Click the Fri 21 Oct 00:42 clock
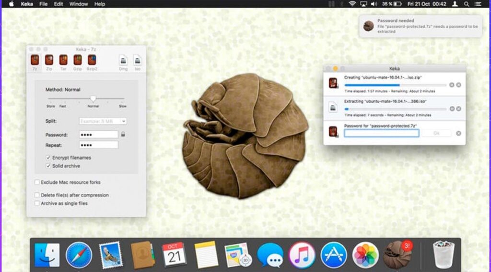The image size is (491, 272). pyautogui.click(x=427, y=4)
